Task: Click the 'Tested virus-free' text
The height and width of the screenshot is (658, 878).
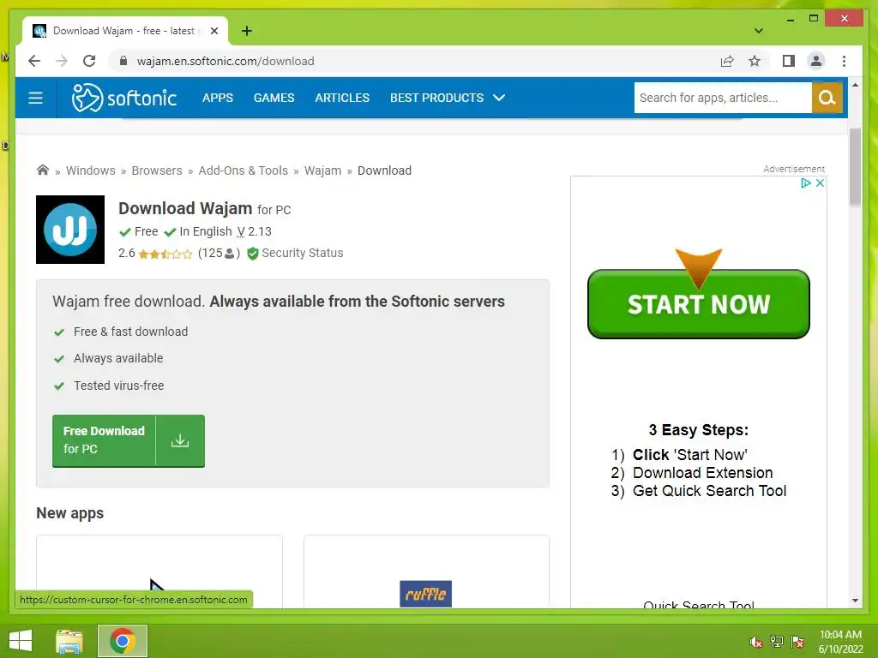Action: coord(118,386)
